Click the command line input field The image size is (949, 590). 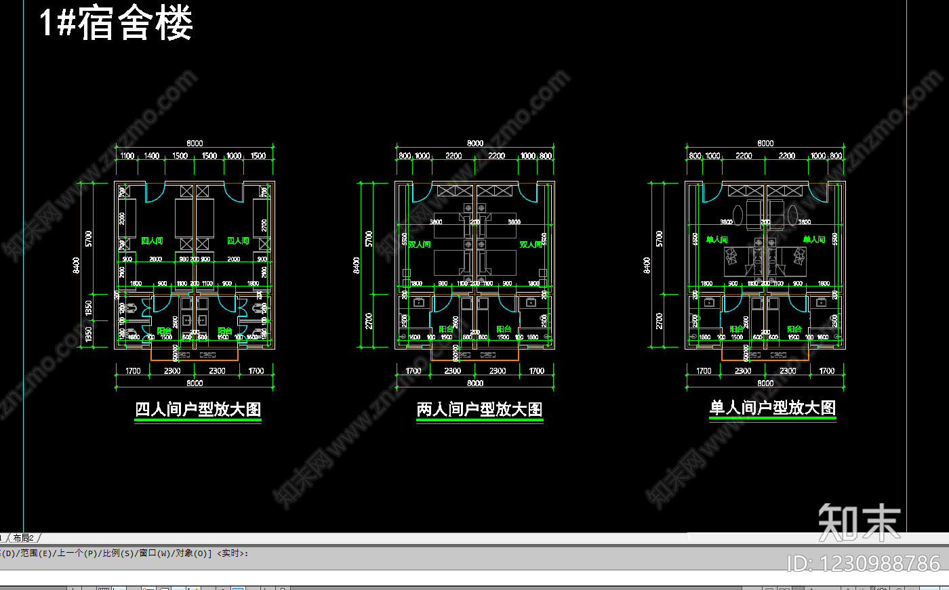pyautogui.click(x=474, y=578)
